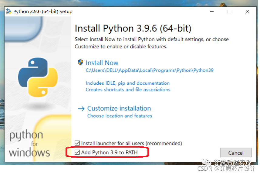Minimize the Python Setup window
The width and height of the screenshot is (260, 174).
tap(211, 12)
